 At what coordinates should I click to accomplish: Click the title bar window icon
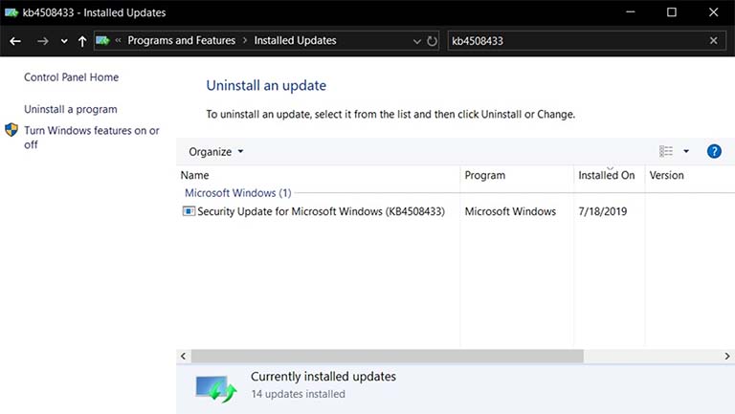click(x=11, y=12)
